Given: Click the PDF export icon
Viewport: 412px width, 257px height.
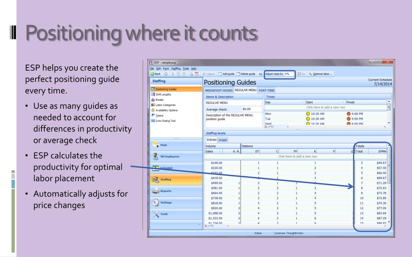Looking at the screenshot, I should pos(196,74).
